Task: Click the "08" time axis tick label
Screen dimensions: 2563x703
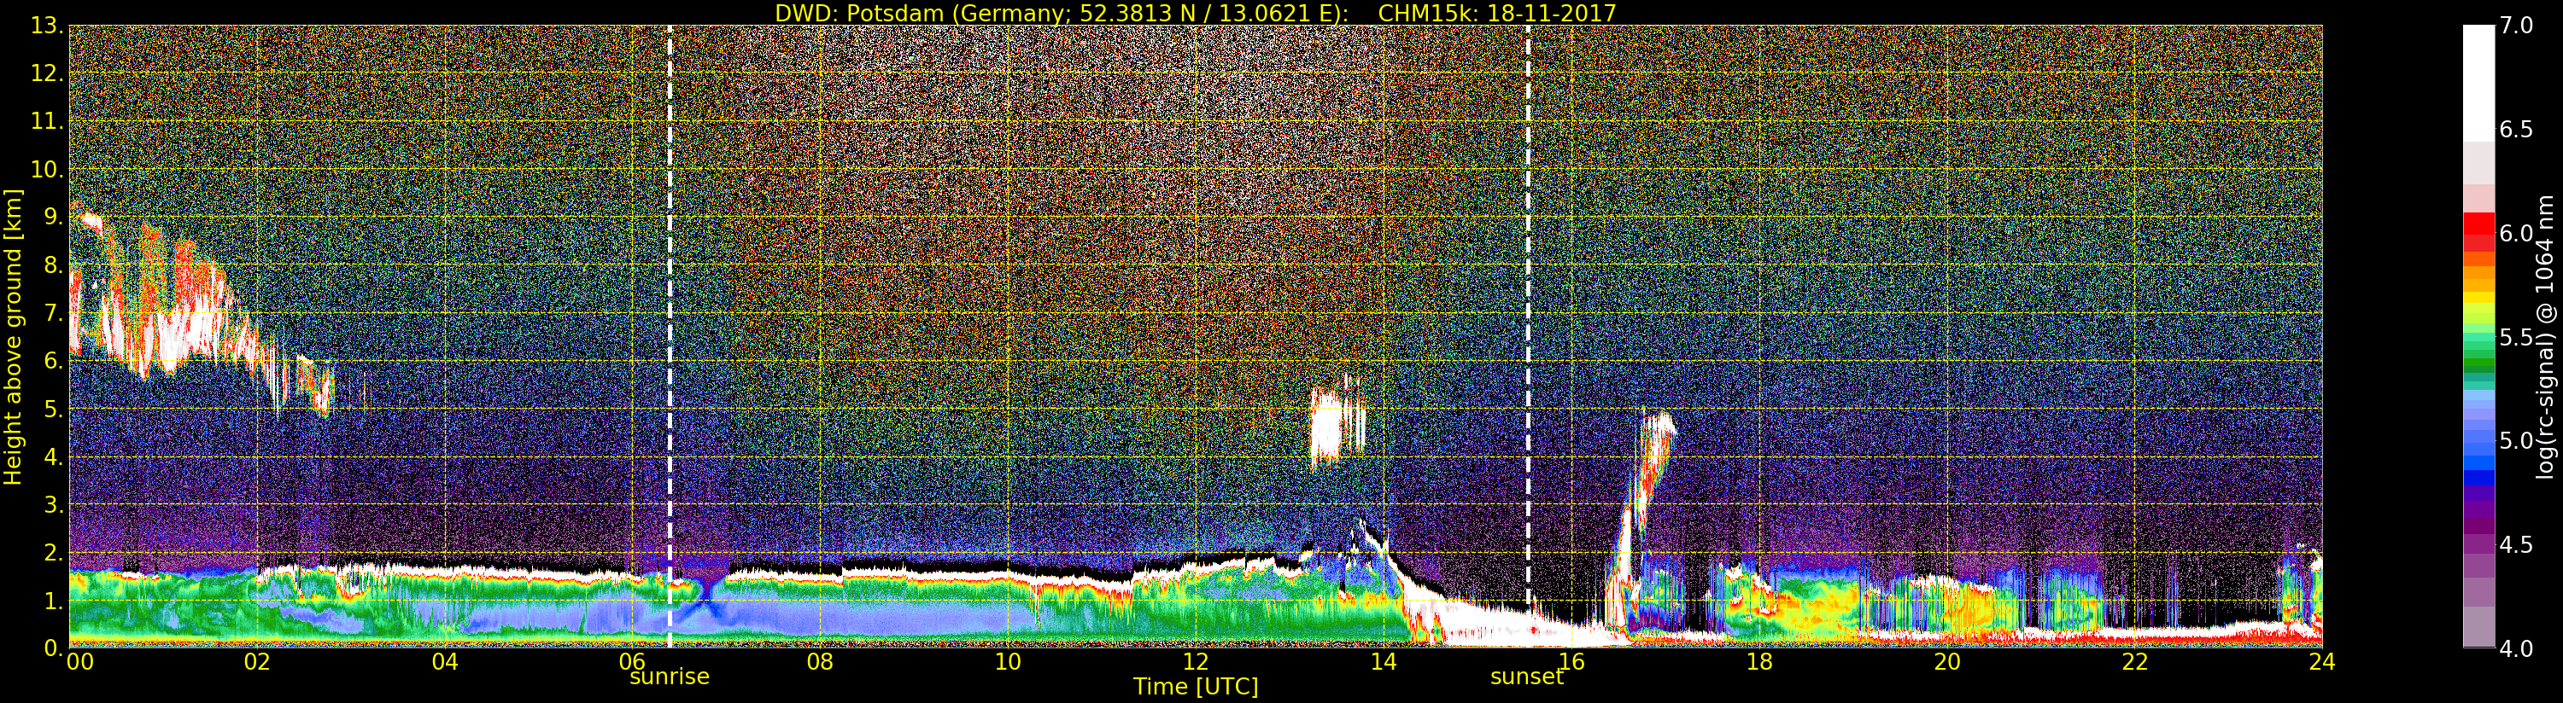Action: 820,661
